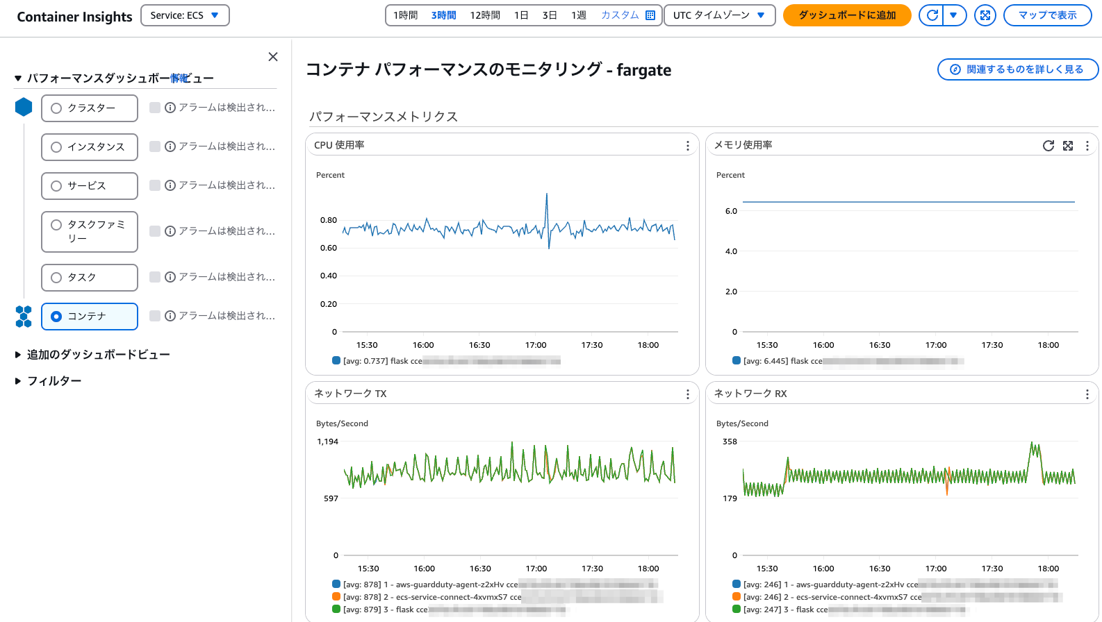Click RX legend blue swatch aws-guardduty-agent
Image resolution: width=1102 pixels, height=622 pixels.
click(x=737, y=584)
